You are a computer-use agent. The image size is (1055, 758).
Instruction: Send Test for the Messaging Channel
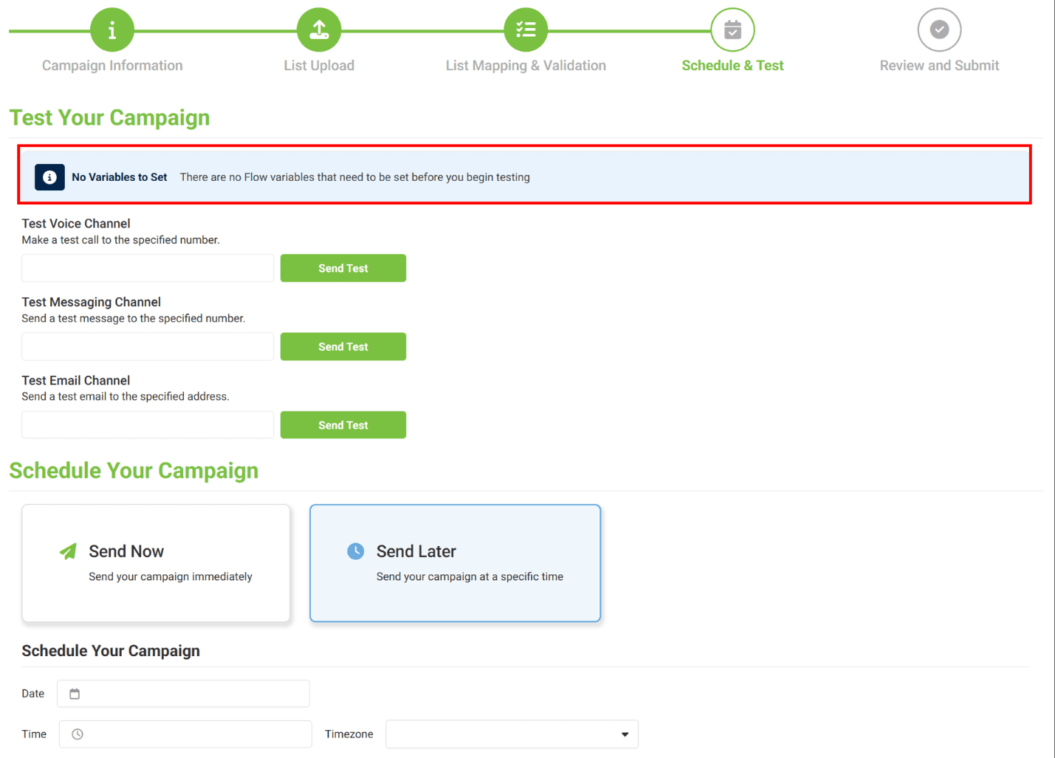tap(343, 347)
